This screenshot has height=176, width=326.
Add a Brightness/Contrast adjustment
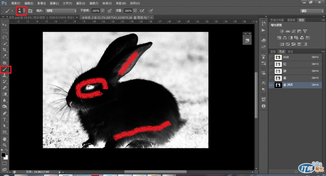(x=282, y=31)
